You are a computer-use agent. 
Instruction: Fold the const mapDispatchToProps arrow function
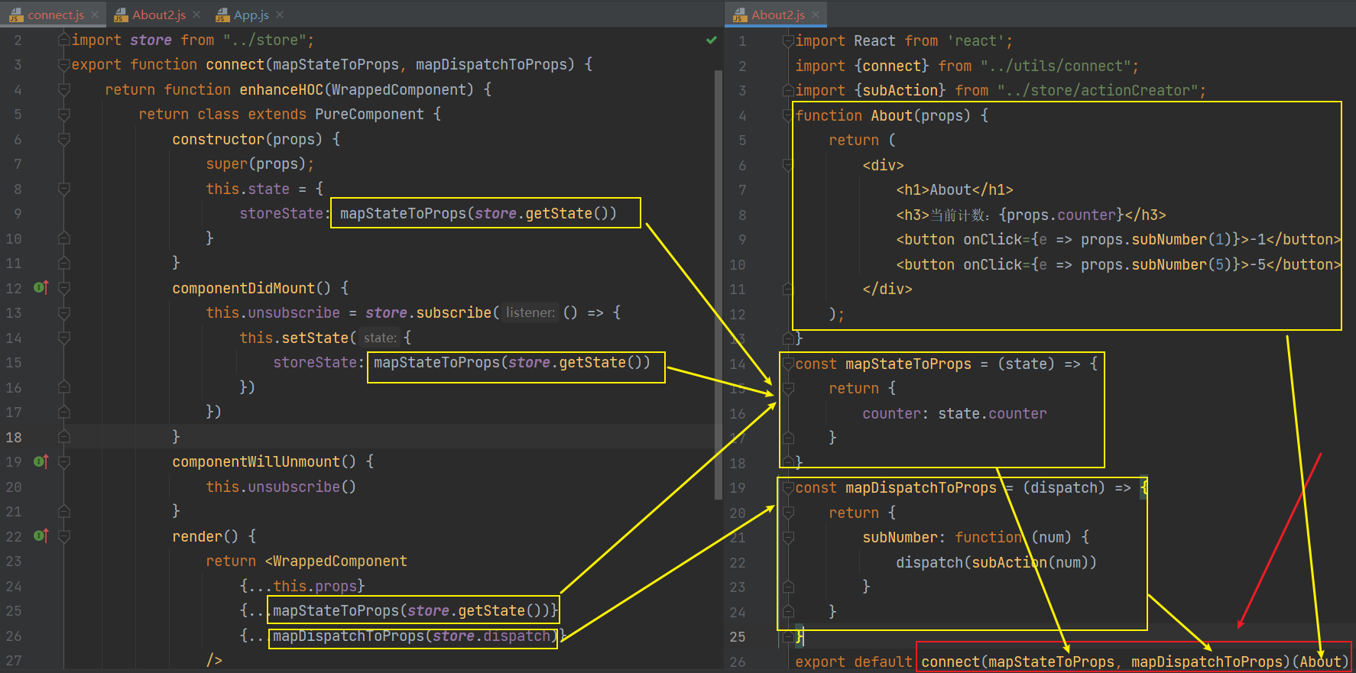[x=788, y=488]
